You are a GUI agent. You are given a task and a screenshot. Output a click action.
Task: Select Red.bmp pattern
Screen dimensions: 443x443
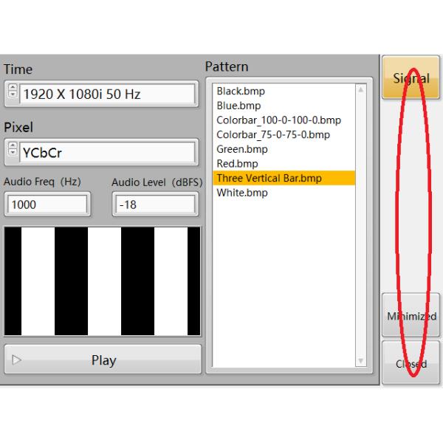(237, 163)
